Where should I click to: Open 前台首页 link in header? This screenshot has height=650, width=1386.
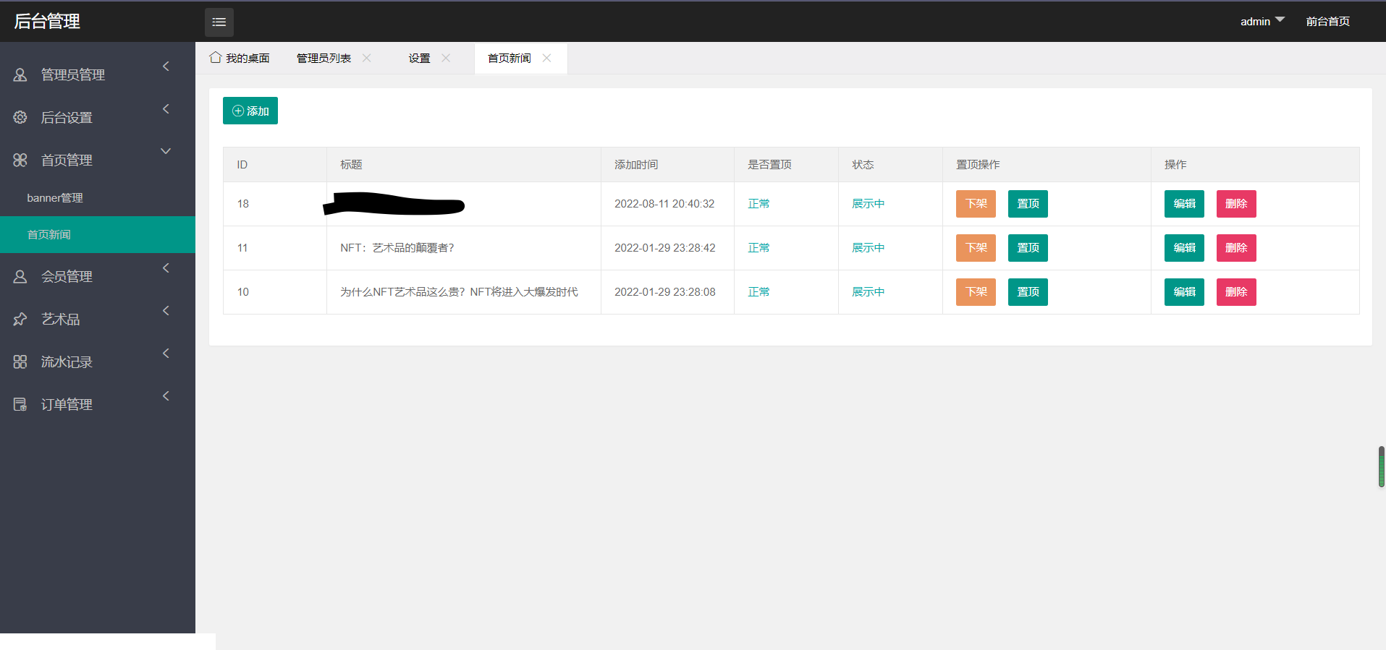(1327, 22)
